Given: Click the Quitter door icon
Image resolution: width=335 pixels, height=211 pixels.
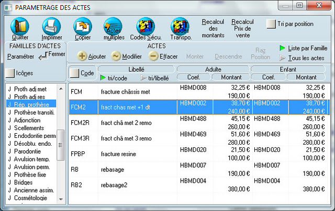Looking at the screenshot, I should pos(20,26).
